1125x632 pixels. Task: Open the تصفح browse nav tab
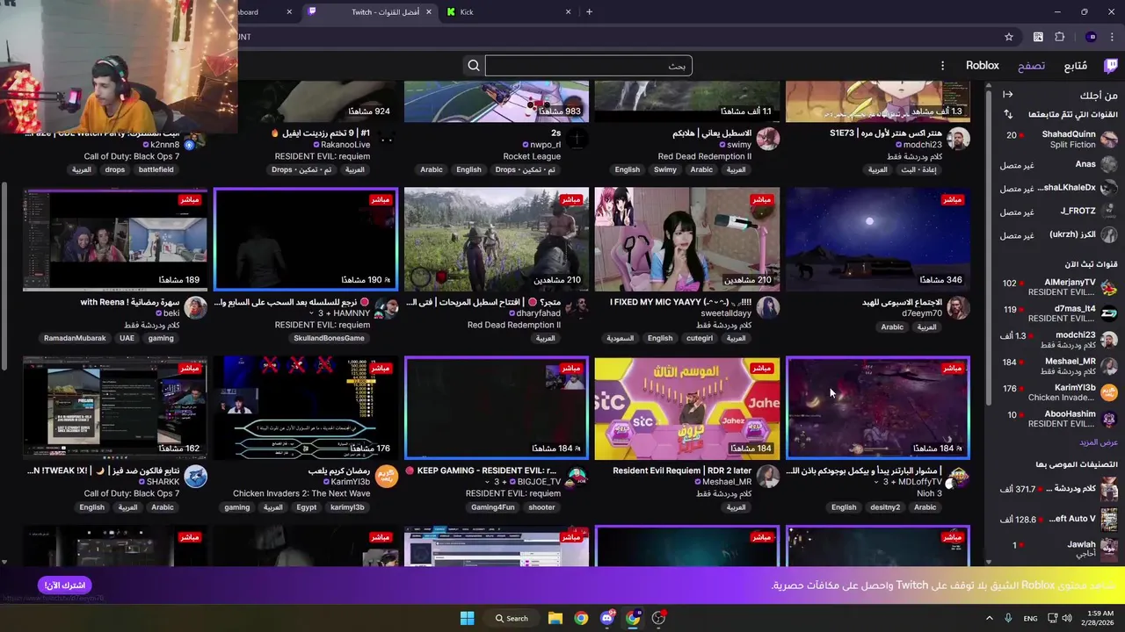1031,66
